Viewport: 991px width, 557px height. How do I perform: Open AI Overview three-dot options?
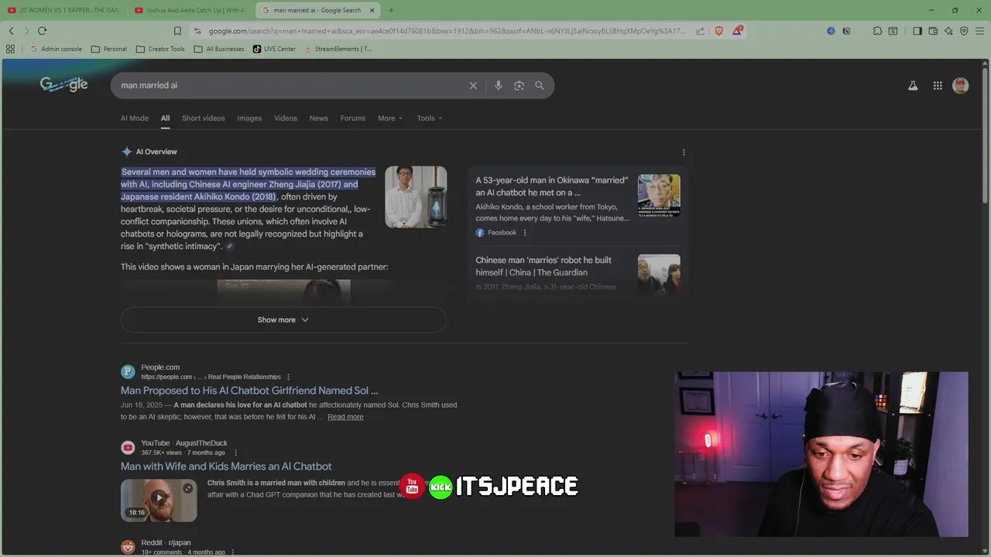(x=683, y=152)
